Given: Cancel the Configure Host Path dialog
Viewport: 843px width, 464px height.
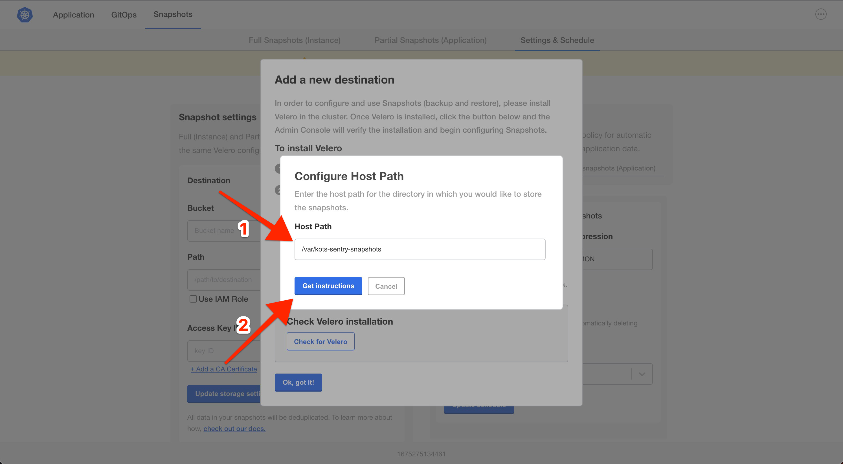Looking at the screenshot, I should (x=386, y=286).
